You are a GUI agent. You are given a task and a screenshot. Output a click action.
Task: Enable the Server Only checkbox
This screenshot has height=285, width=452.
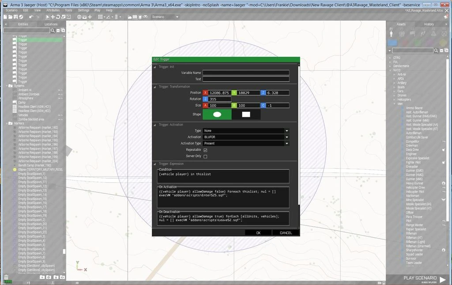tap(205, 156)
